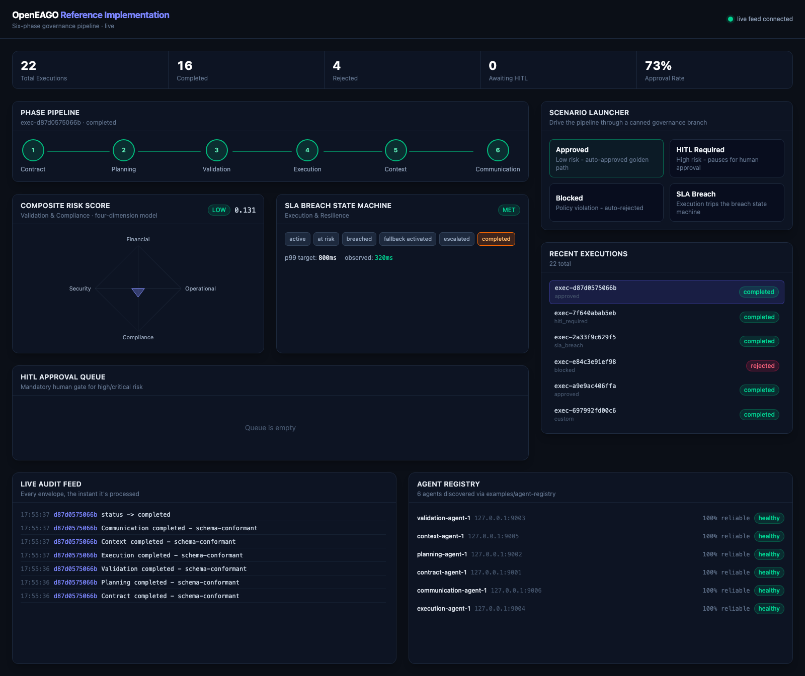Click the rejected status badge
The height and width of the screenshot is (676, 805).
tap(763, 366)
